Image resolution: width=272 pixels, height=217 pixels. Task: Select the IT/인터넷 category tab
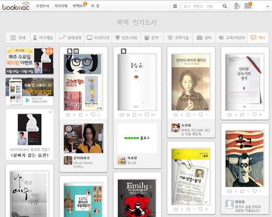pyautogui.click(x=98, y=38)
